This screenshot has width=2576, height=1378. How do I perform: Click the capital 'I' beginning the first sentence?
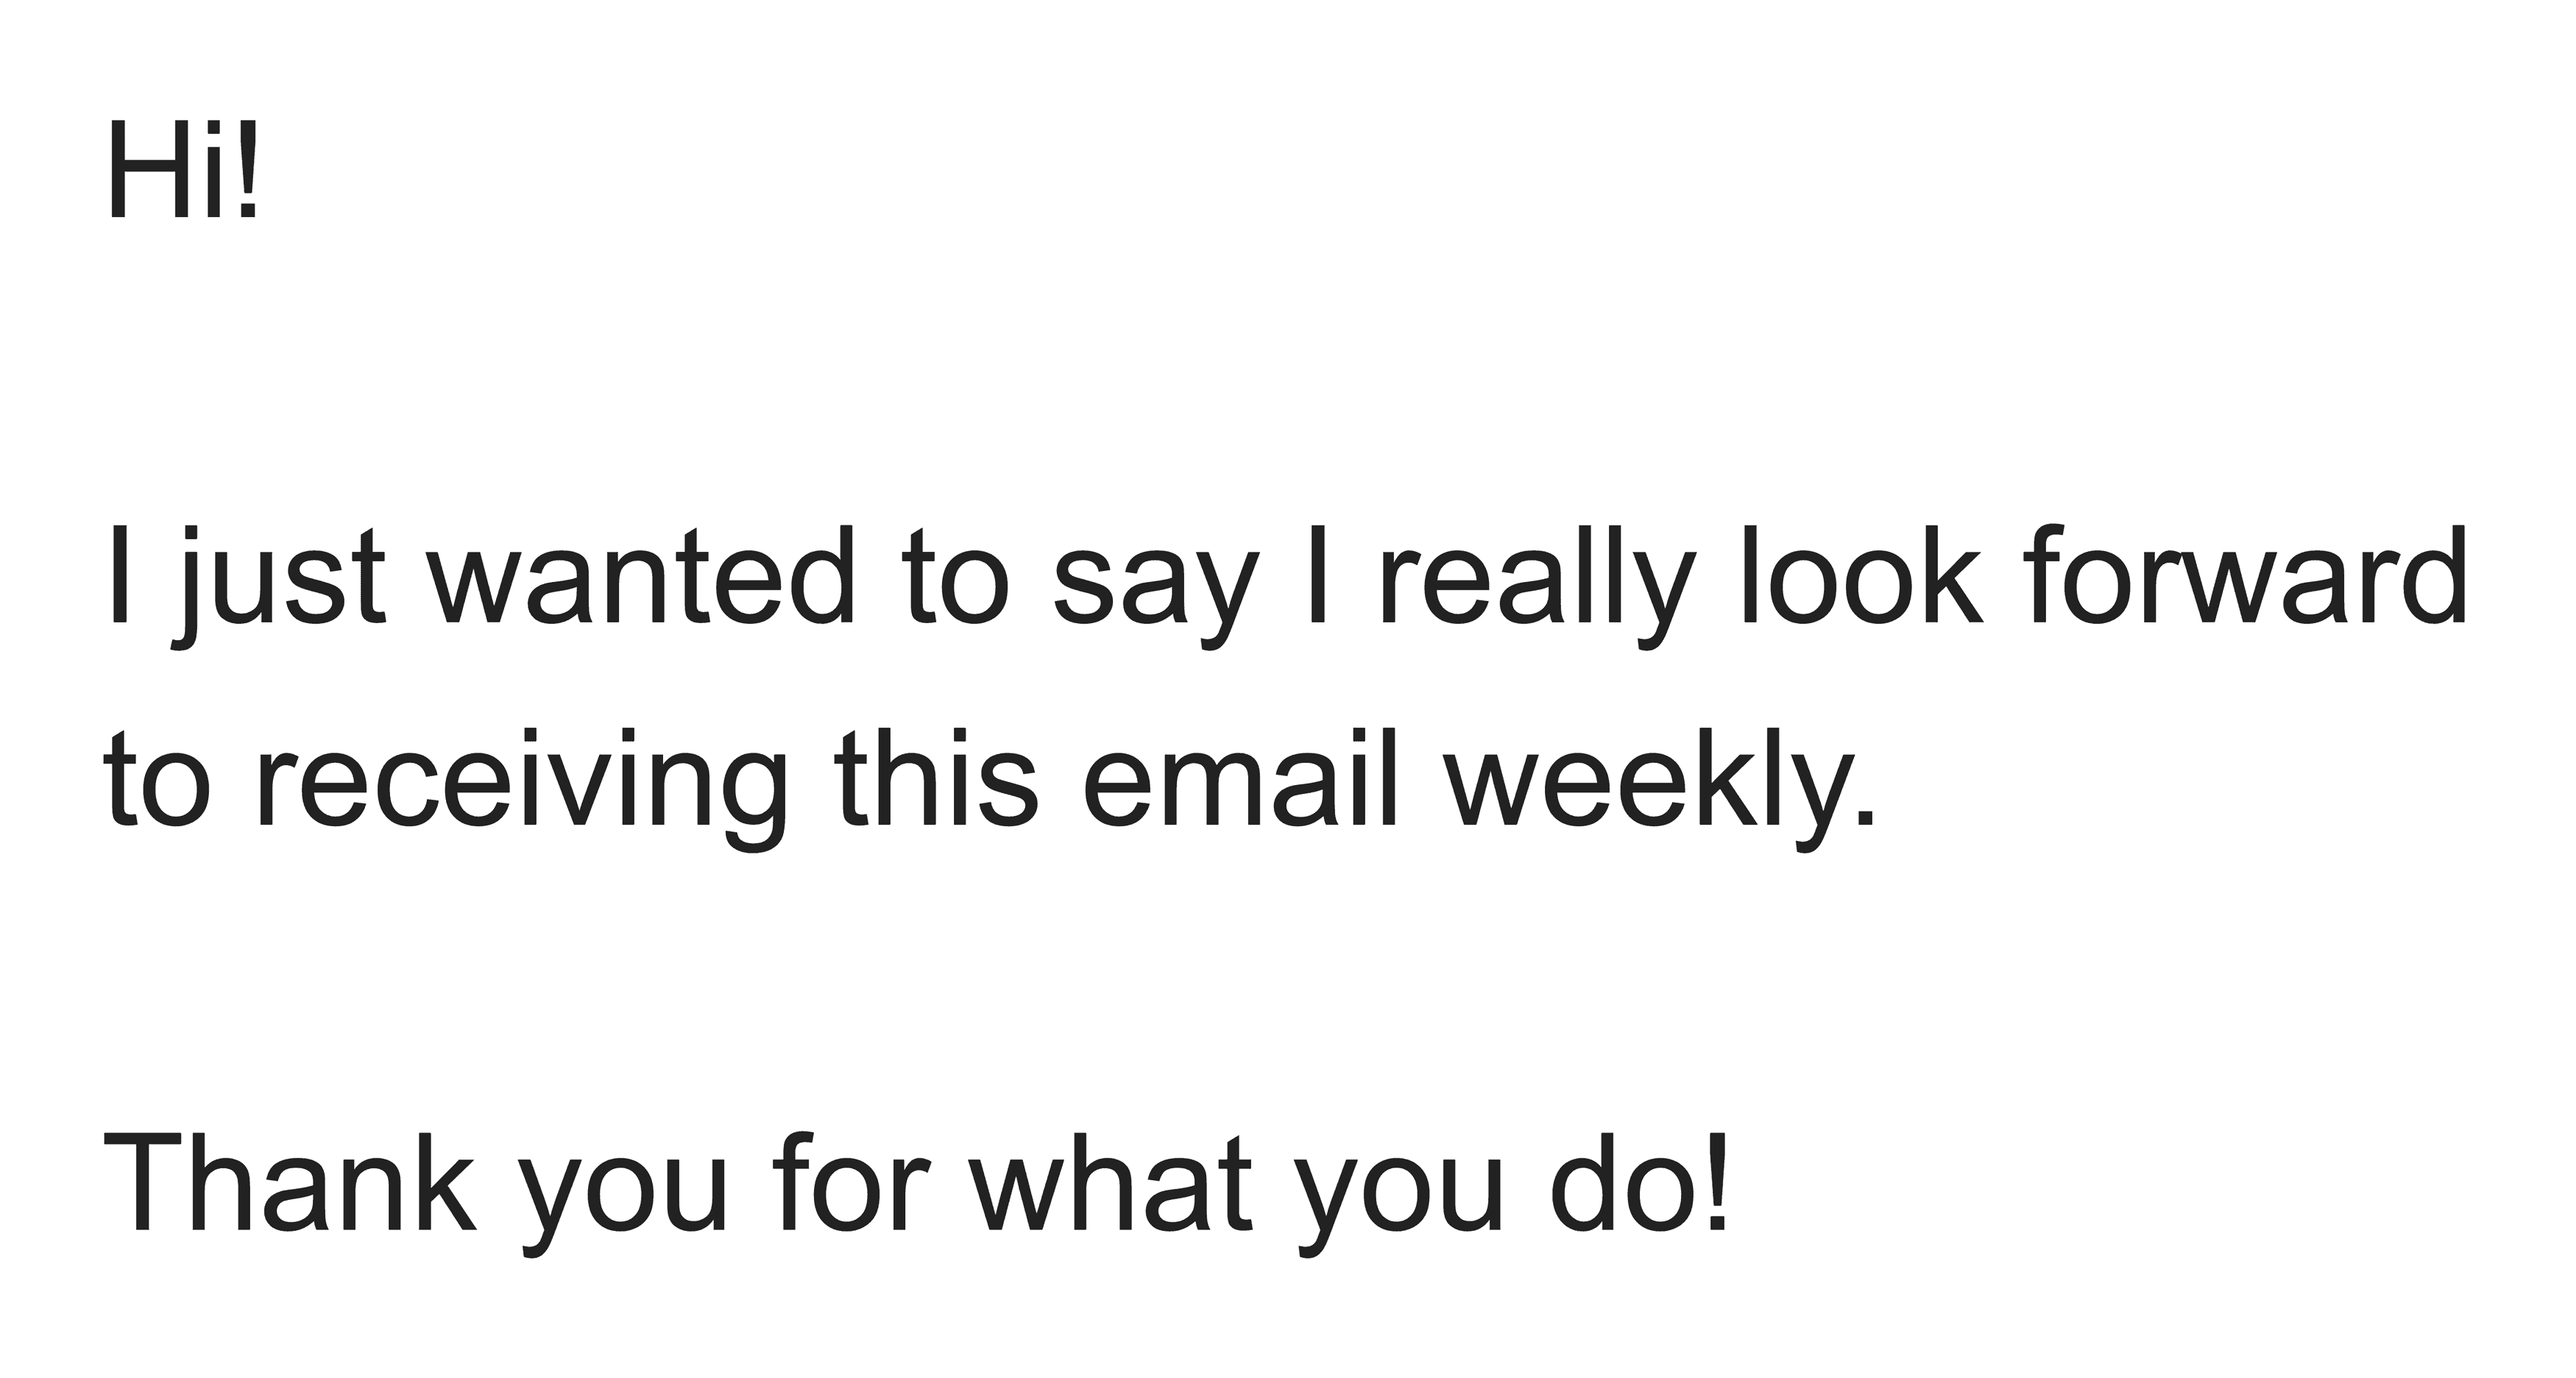(120, 575)
